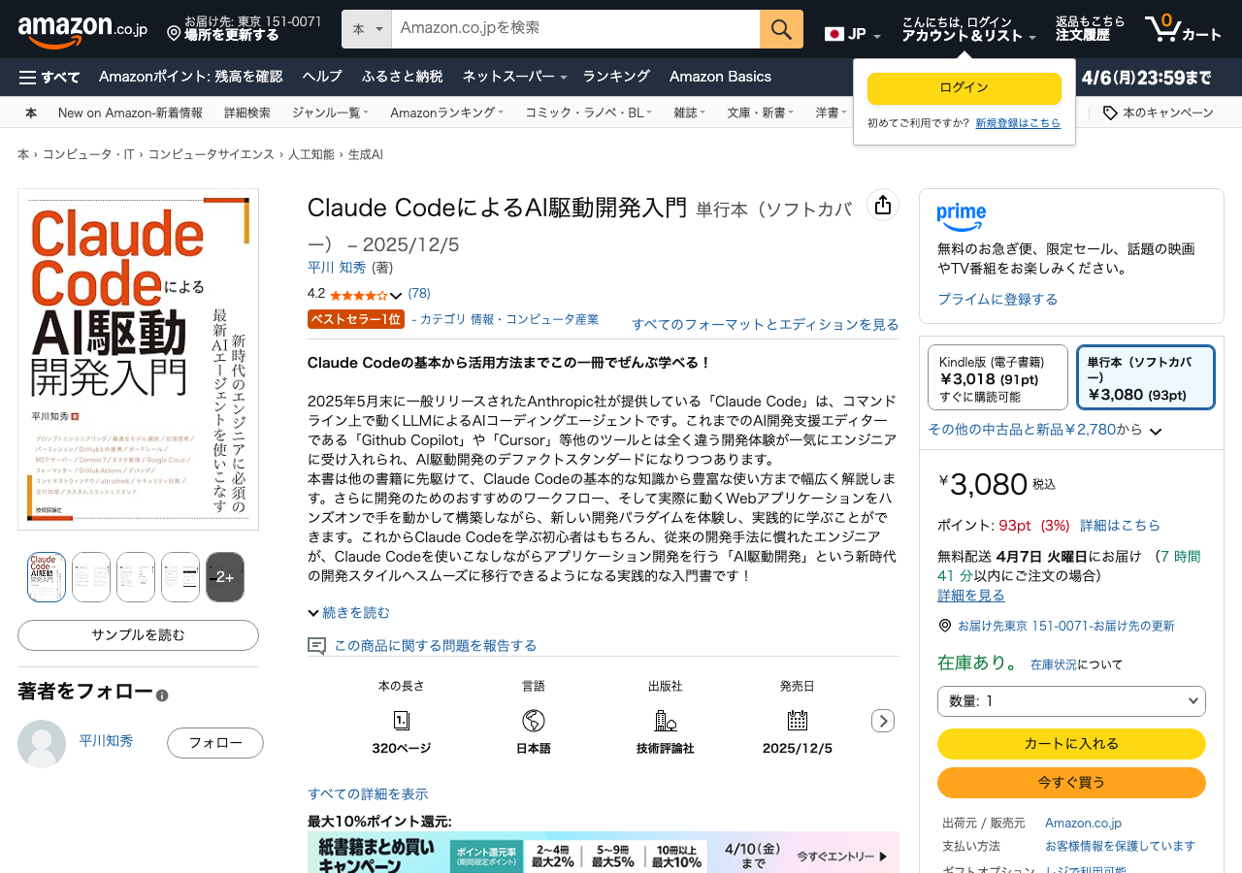The width and height of the screenshot is (1242, 873).
Task: Click the share icon beside the title
Action: (x=882, y=205)
